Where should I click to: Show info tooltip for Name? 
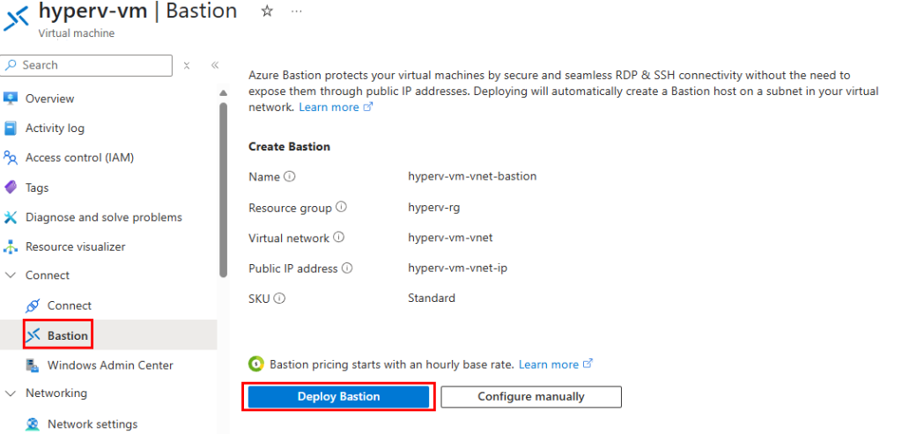pyautogui.click(x=289, y=176)
